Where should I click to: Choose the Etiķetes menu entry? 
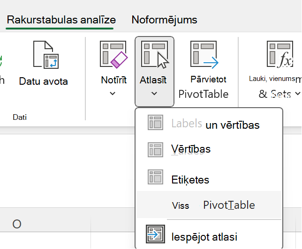pos(209,177)
